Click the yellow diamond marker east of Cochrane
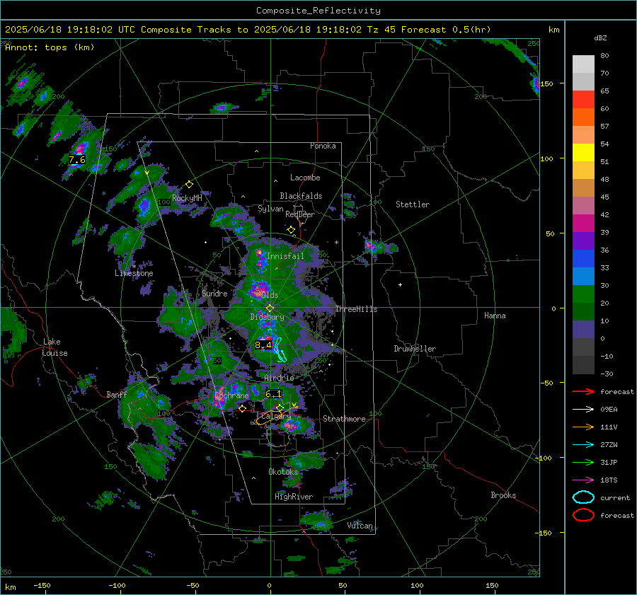The image size is (637, 595). [x=243, y=408]
